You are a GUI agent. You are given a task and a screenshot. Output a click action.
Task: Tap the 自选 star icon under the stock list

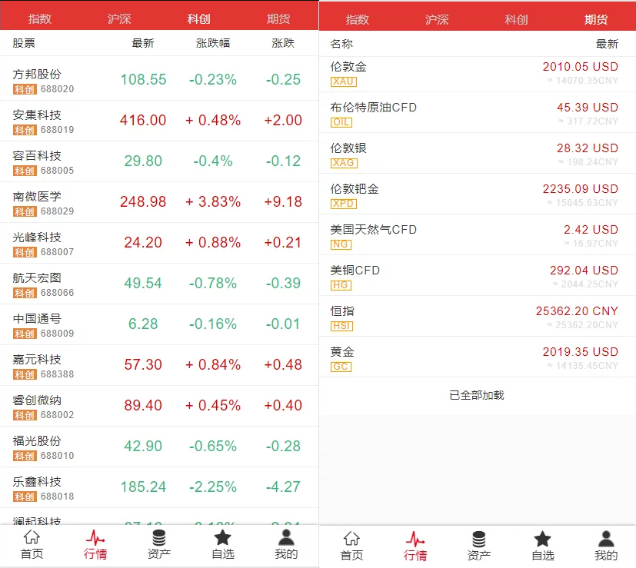coord(222,538)
